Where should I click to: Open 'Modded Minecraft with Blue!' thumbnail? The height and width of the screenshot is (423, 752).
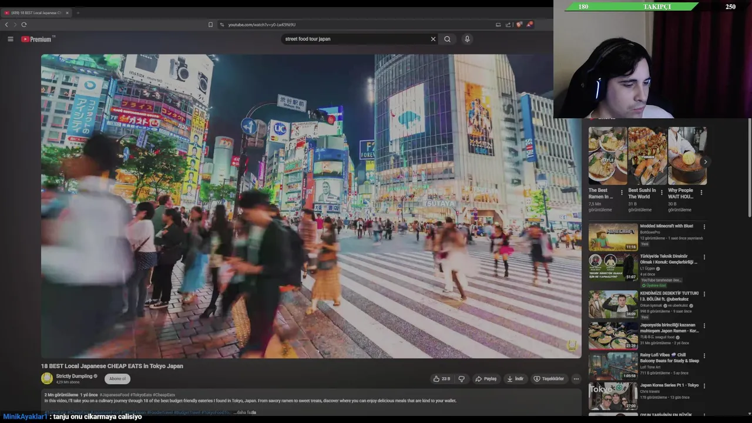pyautogui.click(x=613, y=237)
